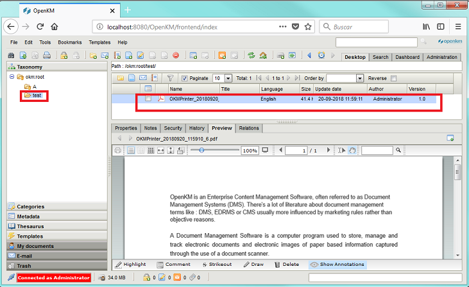The image size is (469, 287).
Task: Collapse the okm:root tree node
Action: tap(12, 77)
